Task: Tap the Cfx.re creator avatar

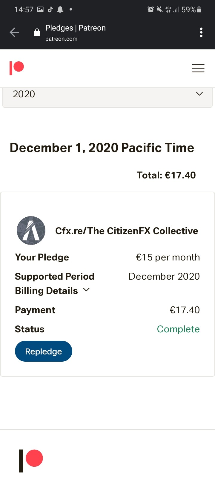Action: pos(31,231)
